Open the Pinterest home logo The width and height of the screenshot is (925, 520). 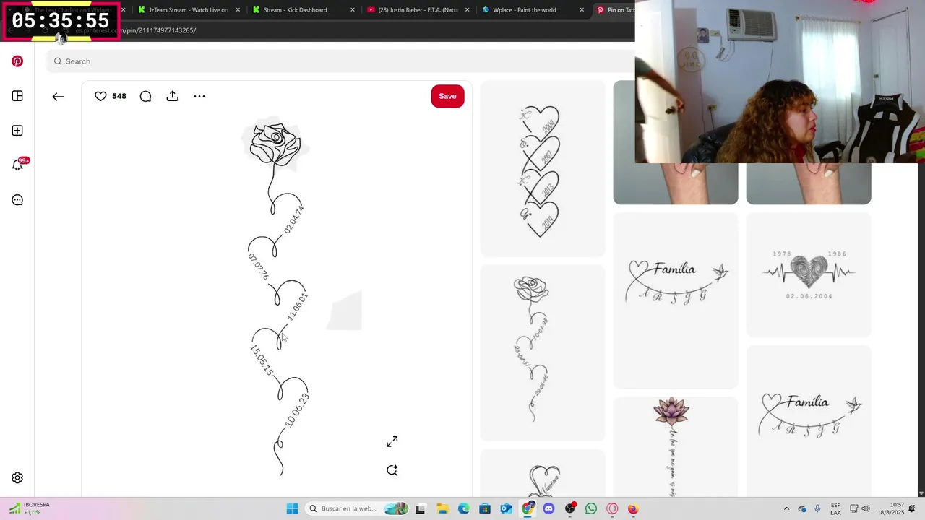17,61
